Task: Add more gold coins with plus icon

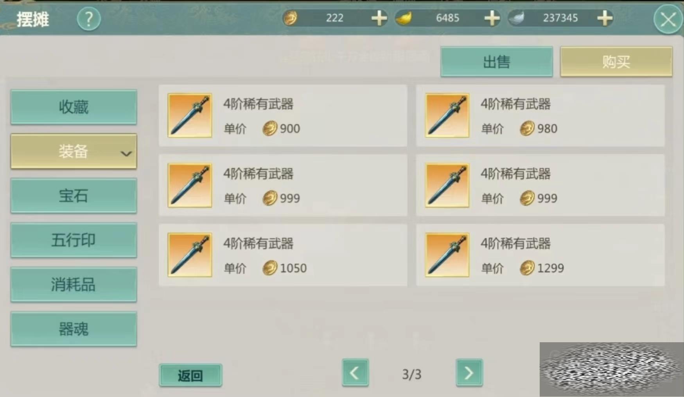Action: pyautogui.click(x=379, y=18)
